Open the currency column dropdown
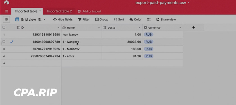Screen dimensions: 236x105 (180, 28)
